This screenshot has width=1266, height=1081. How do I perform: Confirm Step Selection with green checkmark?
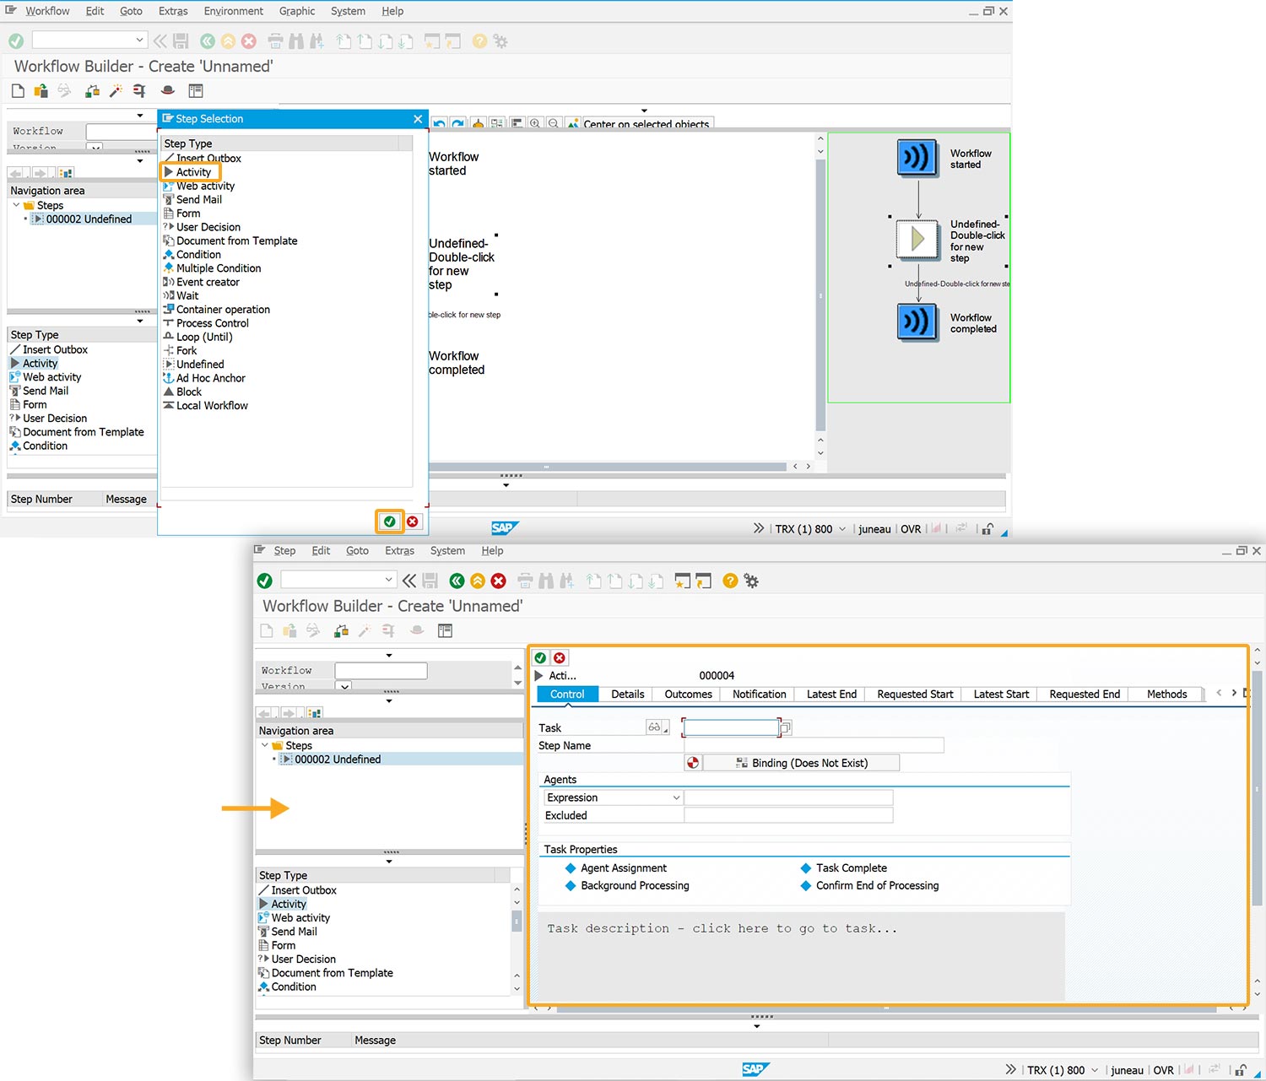389,522
